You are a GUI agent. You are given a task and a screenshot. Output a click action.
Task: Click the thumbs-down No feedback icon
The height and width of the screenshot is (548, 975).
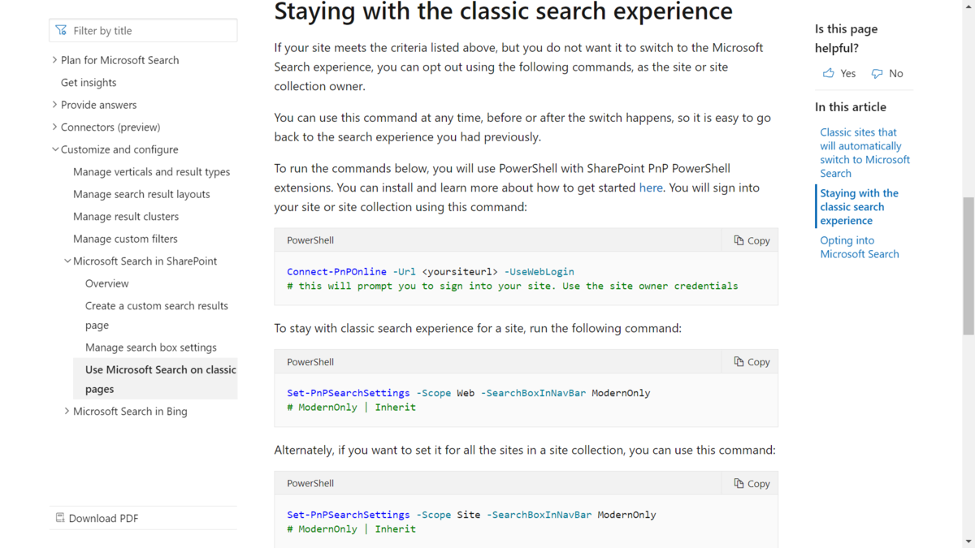pos(877,73)
